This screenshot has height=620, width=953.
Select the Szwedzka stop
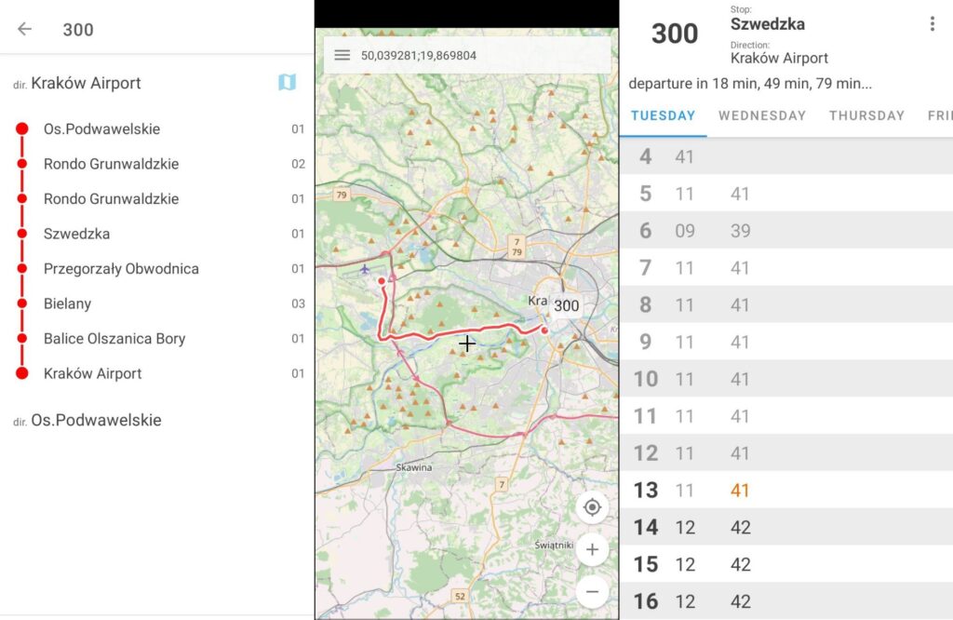pyautogui.click(x=76, y=234)
